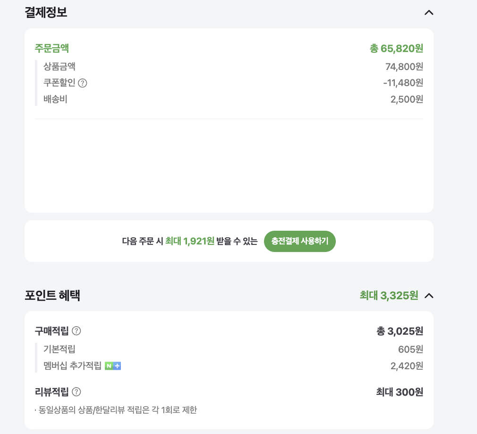Click the 배송비 shipping fee label

55,99
